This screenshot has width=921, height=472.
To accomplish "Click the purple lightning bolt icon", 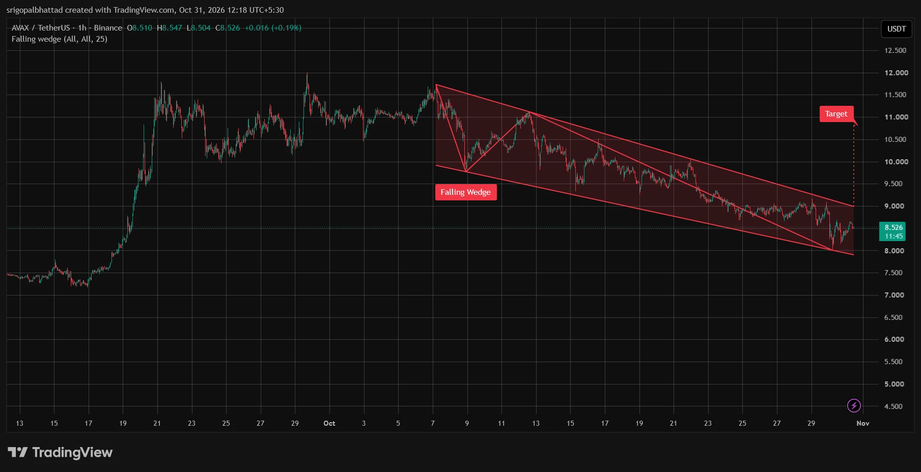I will click(854, 405).
